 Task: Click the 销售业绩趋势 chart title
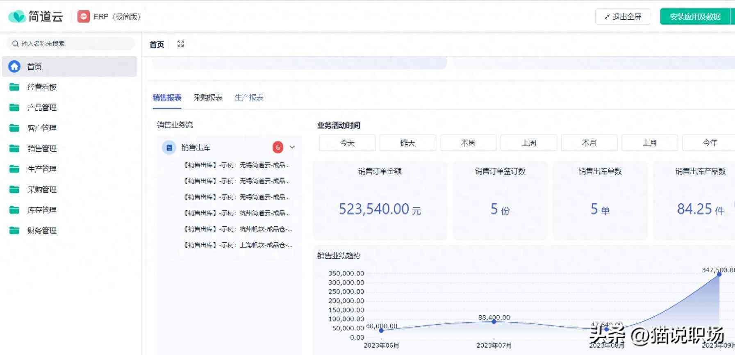[x=339, y=256]
